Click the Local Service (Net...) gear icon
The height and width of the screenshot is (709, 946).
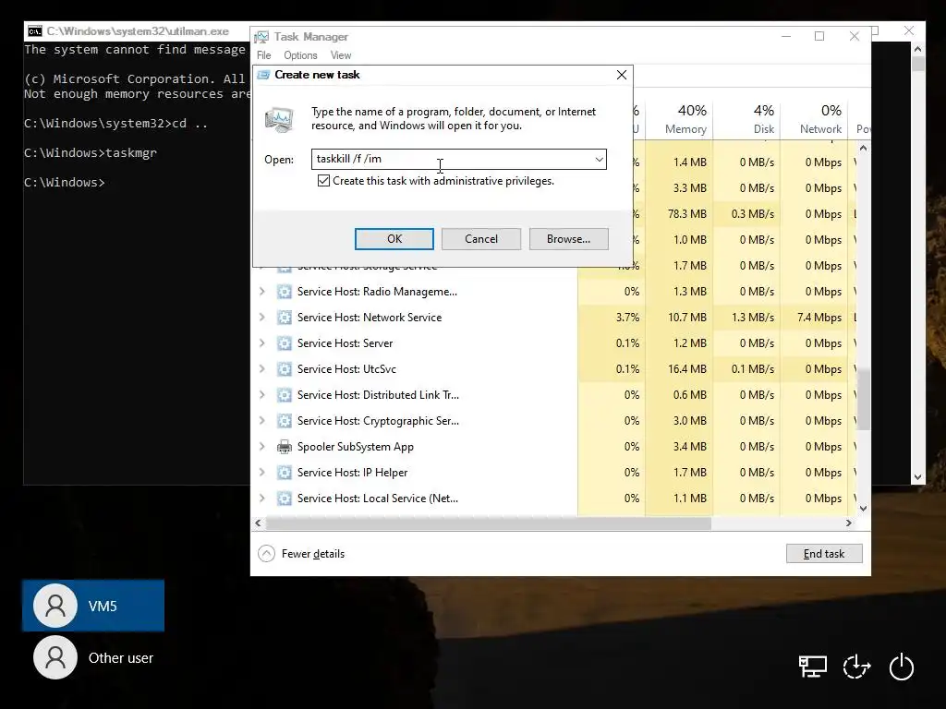(x=285, y=499)
